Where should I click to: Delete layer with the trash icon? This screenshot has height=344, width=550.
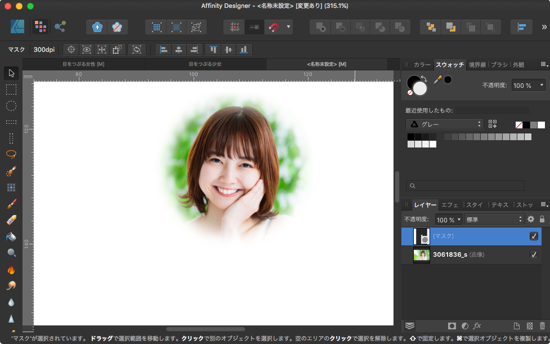coord(542,326)
